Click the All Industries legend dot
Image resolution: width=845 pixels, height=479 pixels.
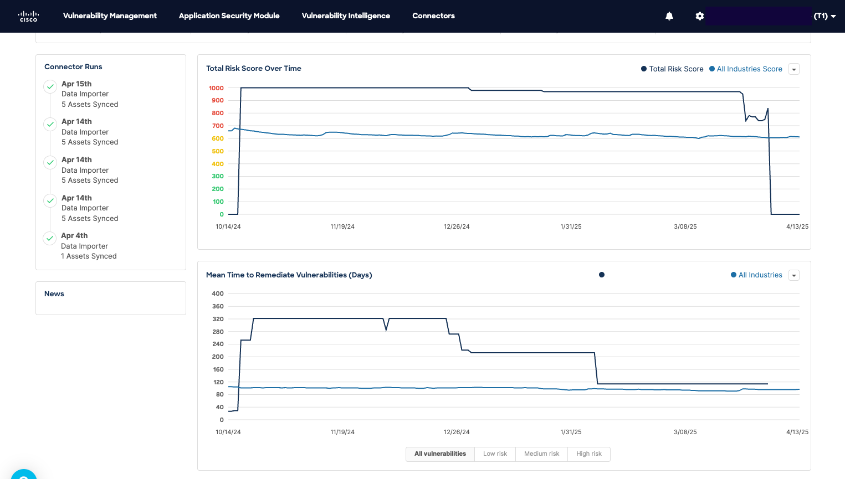click(x=733, y=275)
